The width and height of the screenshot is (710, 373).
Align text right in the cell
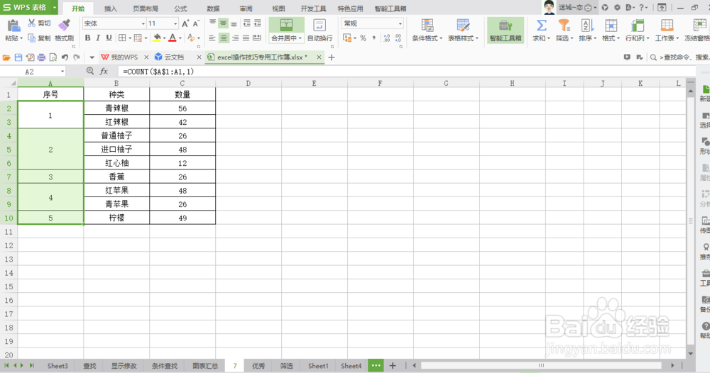click(x=235, y=38)
